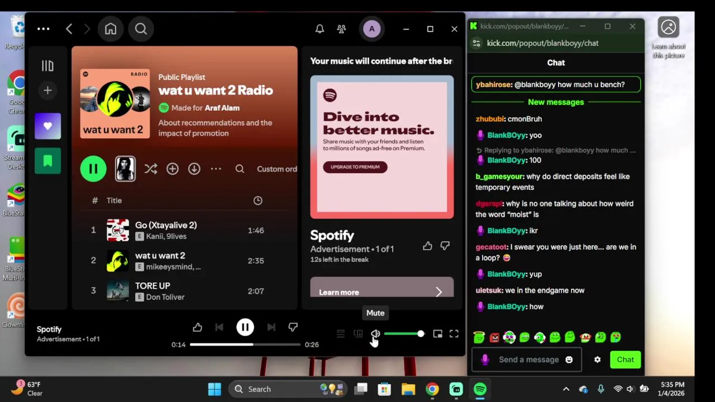The height and width of the screenshot is (402, 715).
Task: Open the Friend Activity people icon
Action: (341, 29)
